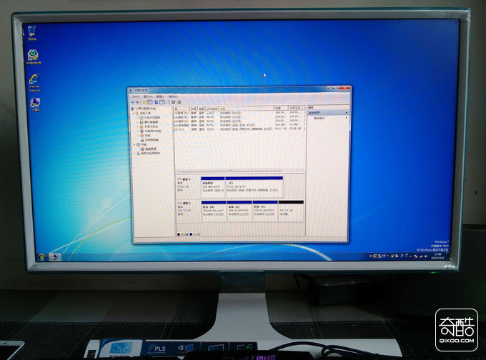
Task: Sort by the Volume column header
Action: coord(181,109)
